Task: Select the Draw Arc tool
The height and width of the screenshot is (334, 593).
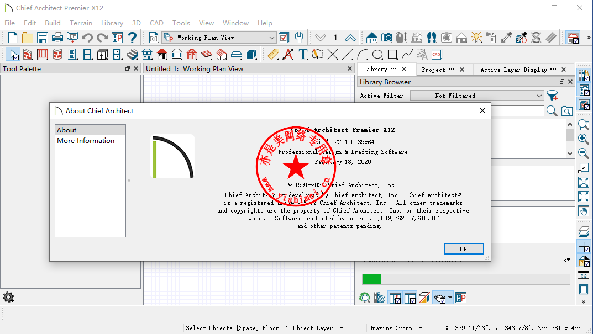Action: pyautogui.click(x=363, y=55)
